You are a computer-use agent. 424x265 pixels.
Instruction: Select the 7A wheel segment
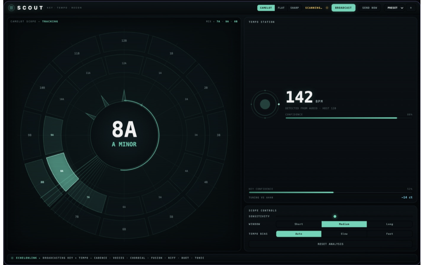click(88, 197)
